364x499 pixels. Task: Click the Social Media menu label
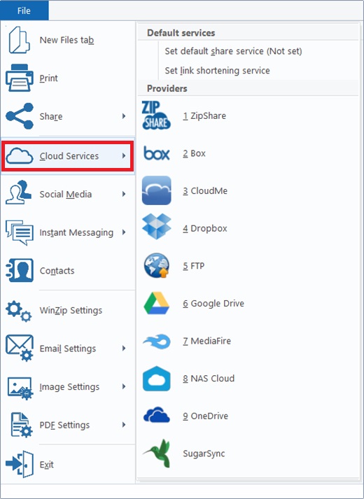(x=66, y=194)
